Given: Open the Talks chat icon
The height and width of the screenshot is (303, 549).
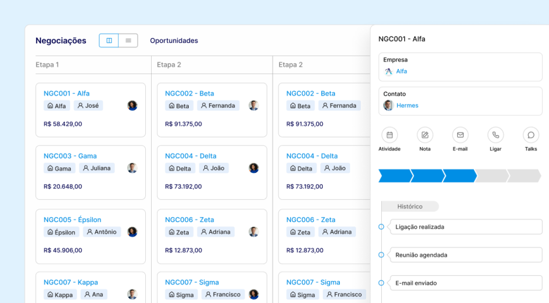Looking at the screenshot, I should point(531,135).
